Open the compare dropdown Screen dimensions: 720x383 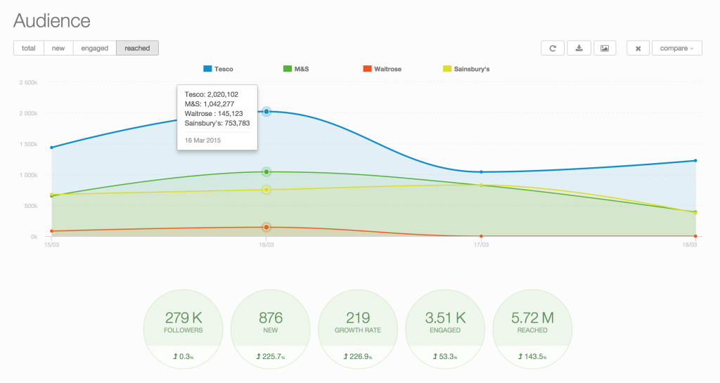[x=676, y=48]
